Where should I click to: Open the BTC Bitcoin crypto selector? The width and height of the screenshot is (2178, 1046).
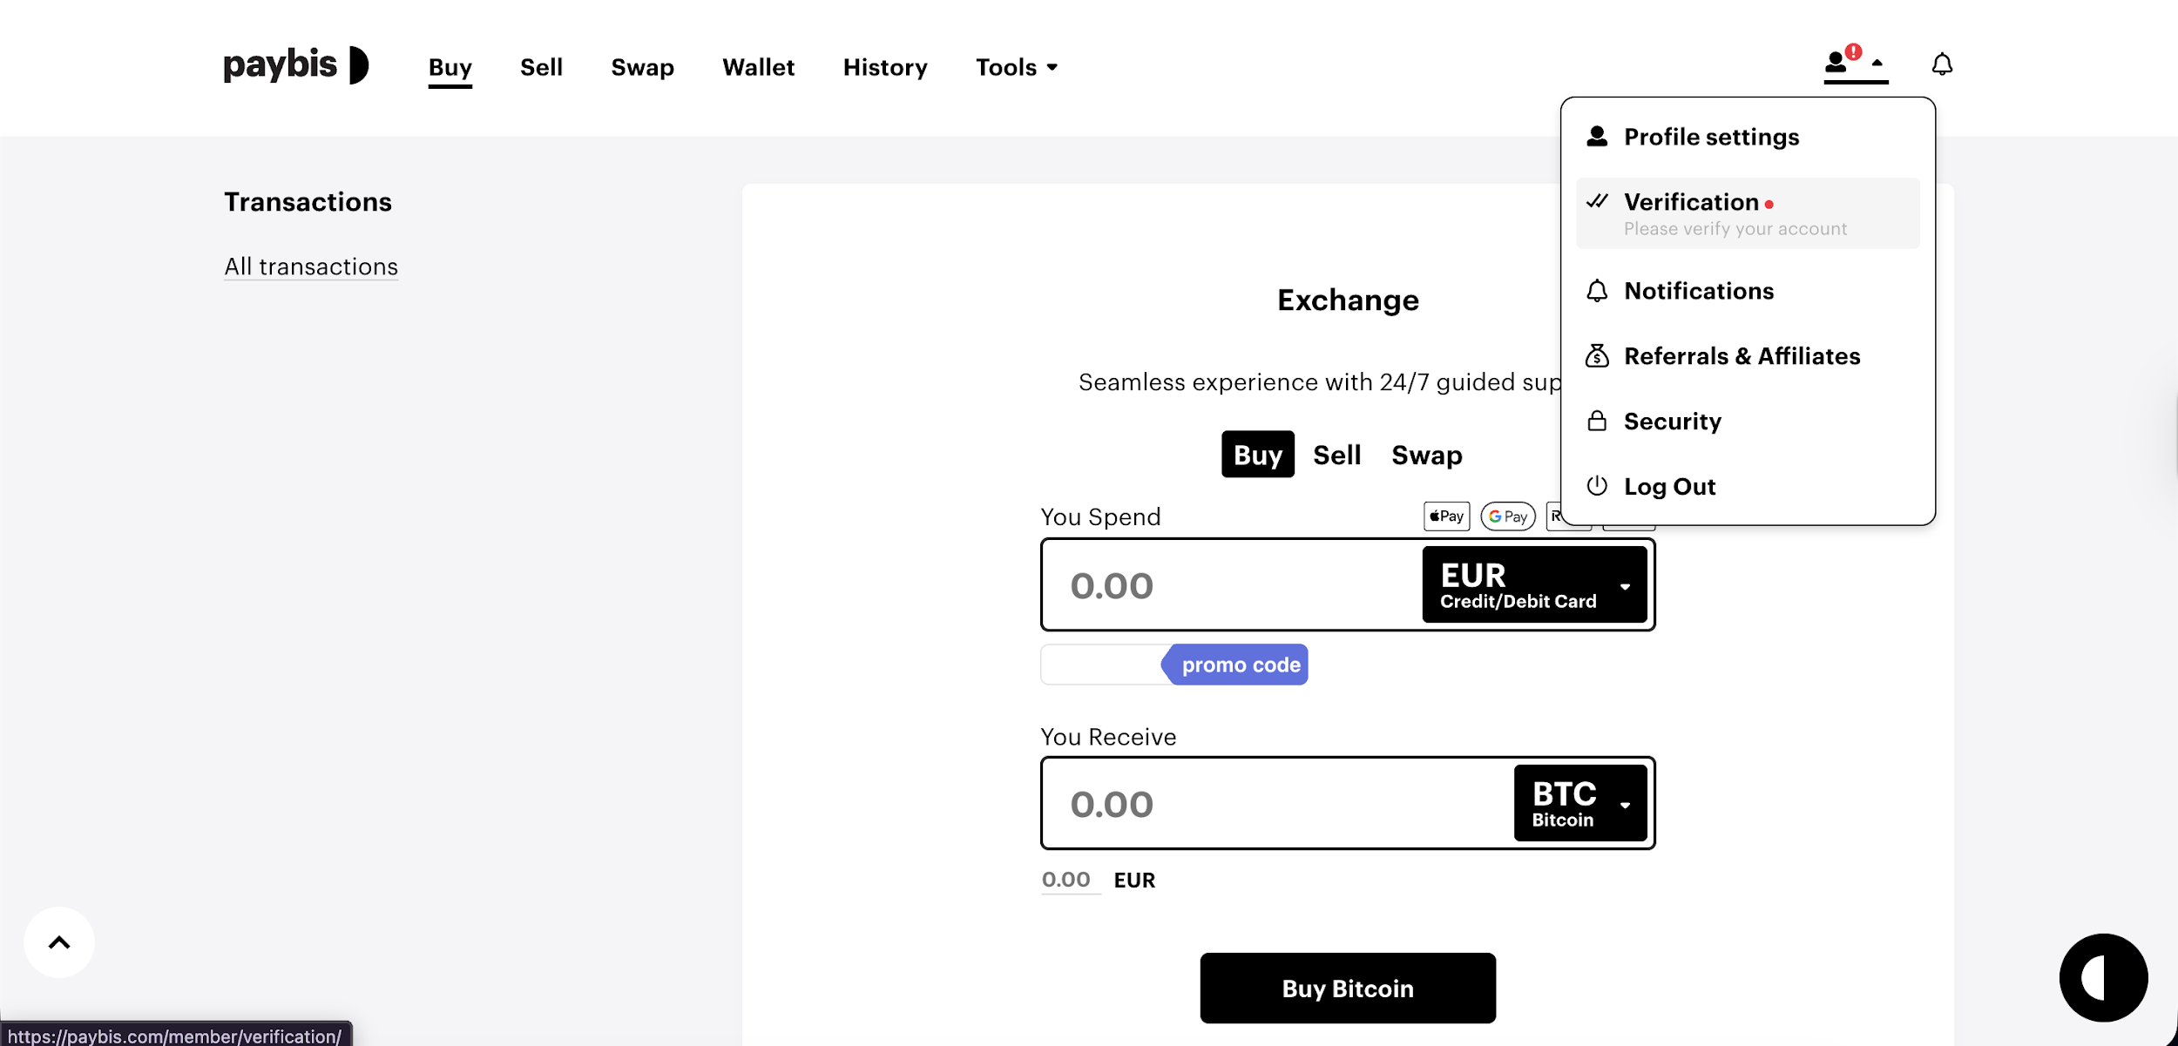(x=1579, y=803)
